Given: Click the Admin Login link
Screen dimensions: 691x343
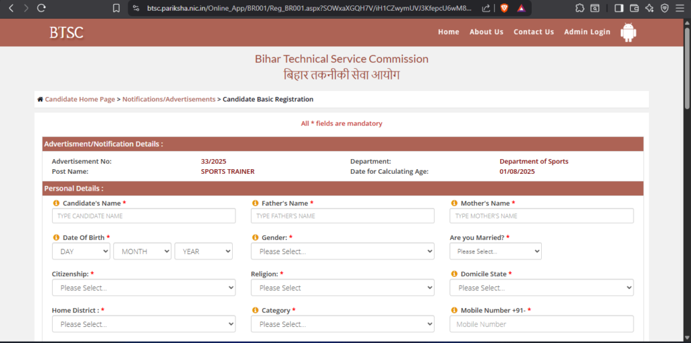Looking at the screenshot, I should pos(586,32).
